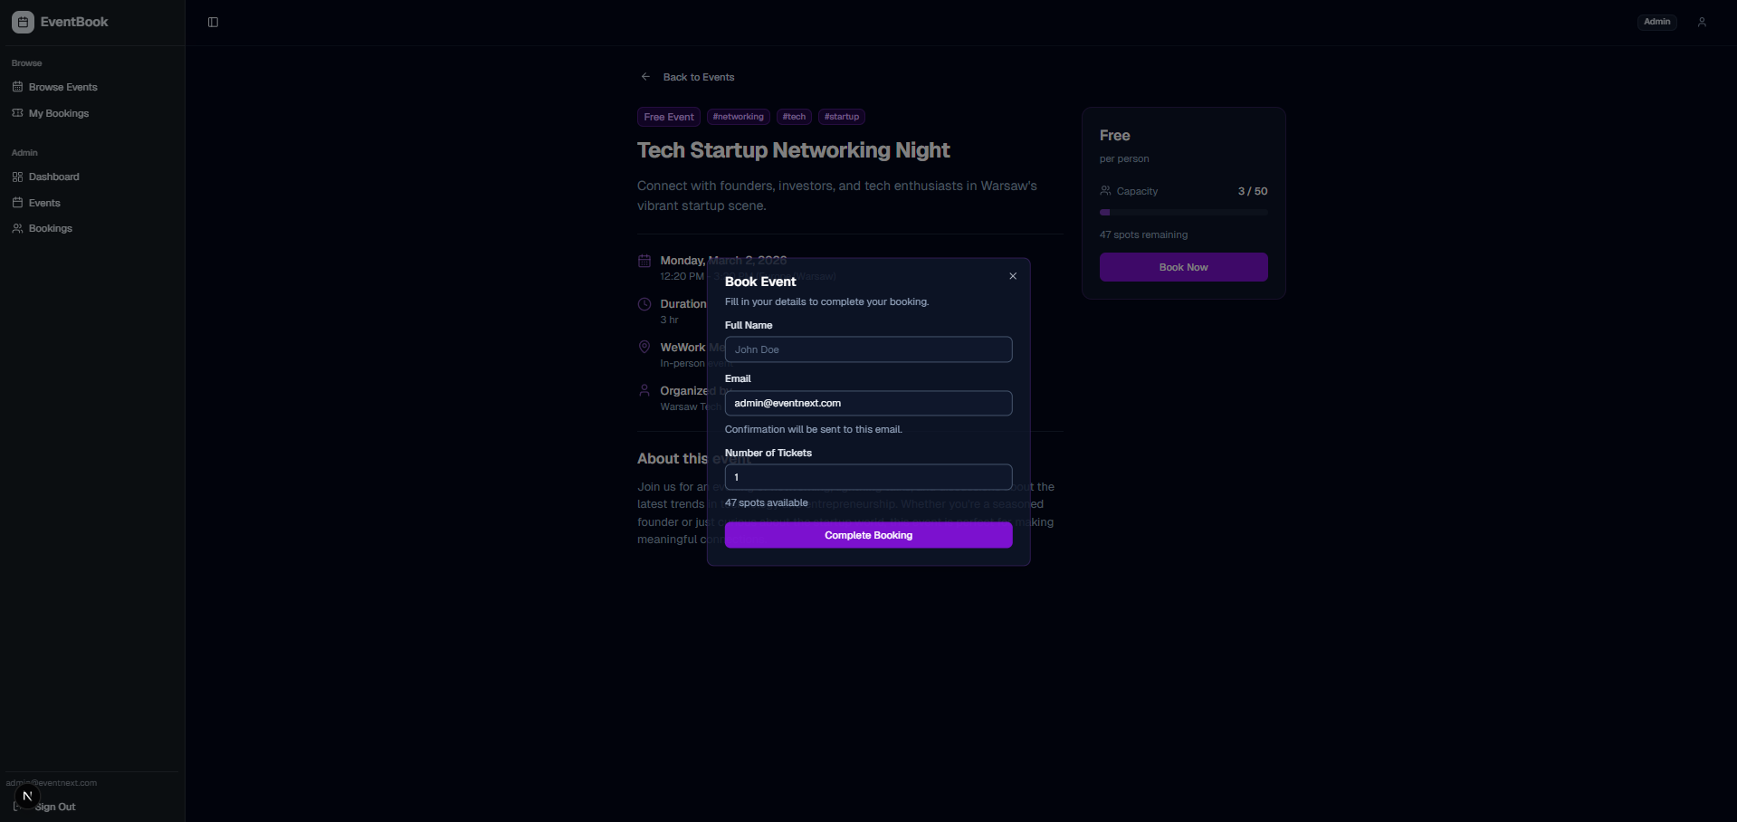Viewport: 1737px width, 822px height.
Task: Dismiss the Book Event modal with X
Action: [x=1012, y=275]
